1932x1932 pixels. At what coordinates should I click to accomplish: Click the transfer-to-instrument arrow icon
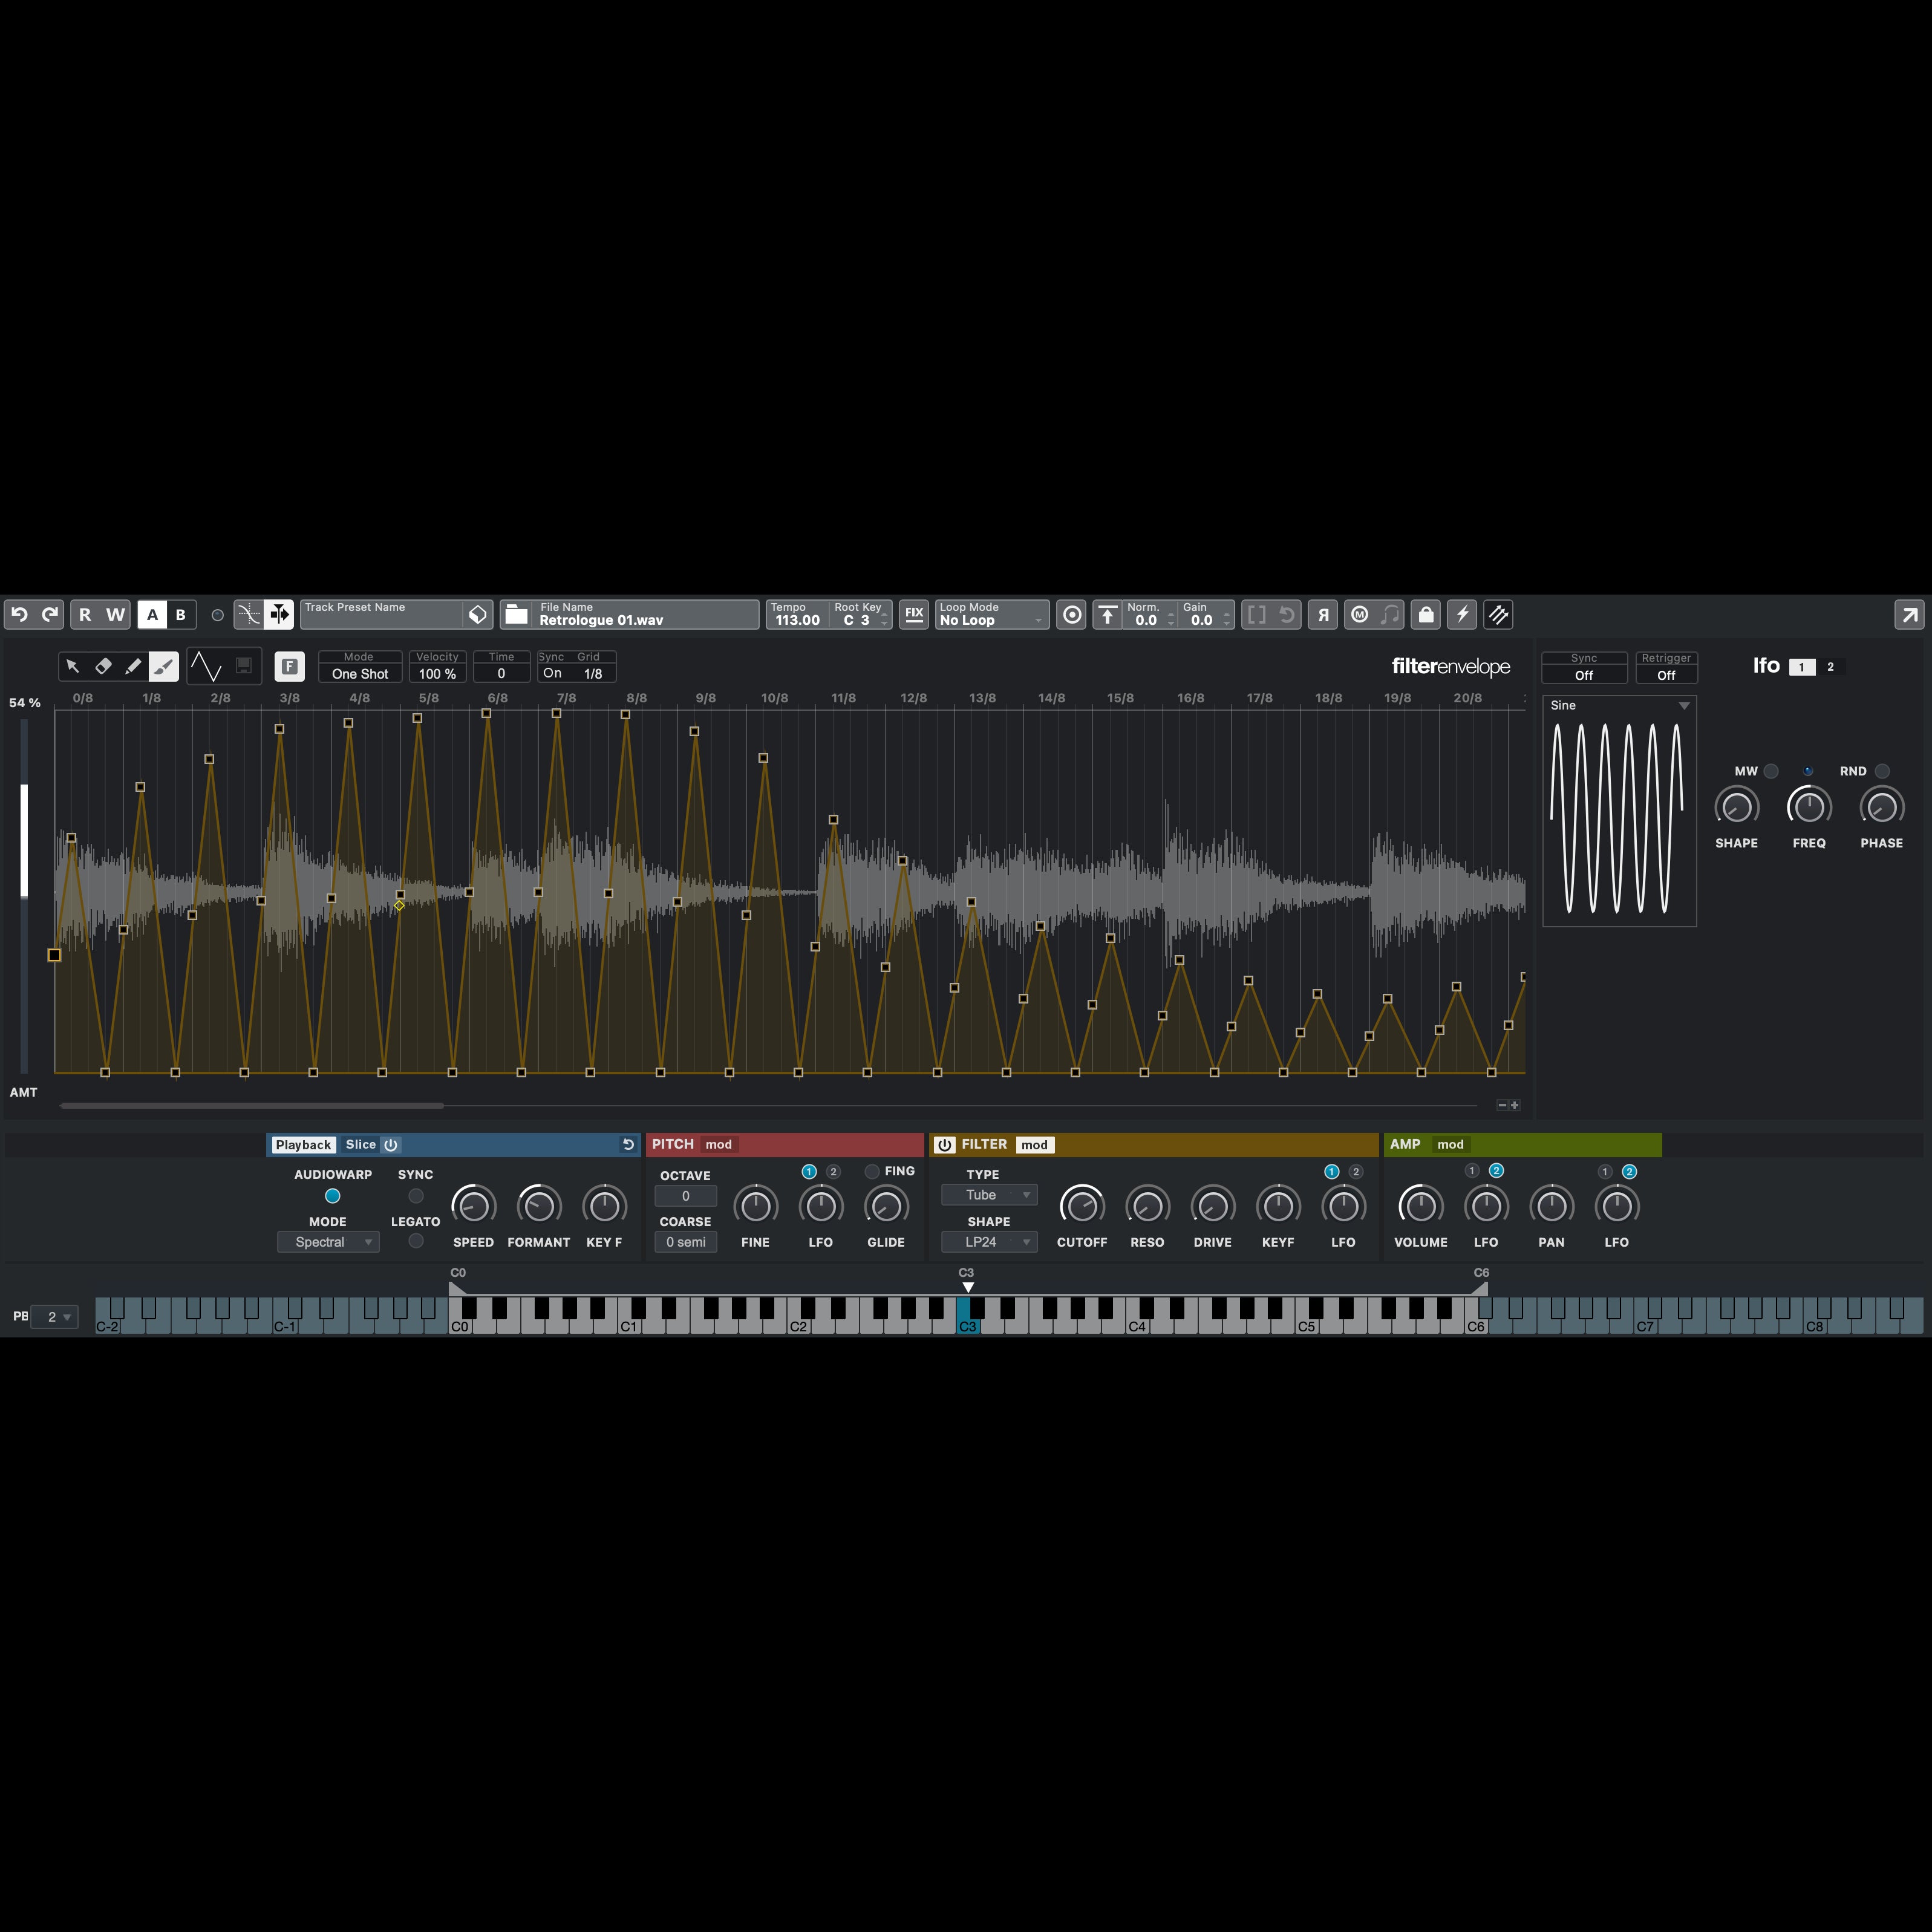coord(1909,614)
